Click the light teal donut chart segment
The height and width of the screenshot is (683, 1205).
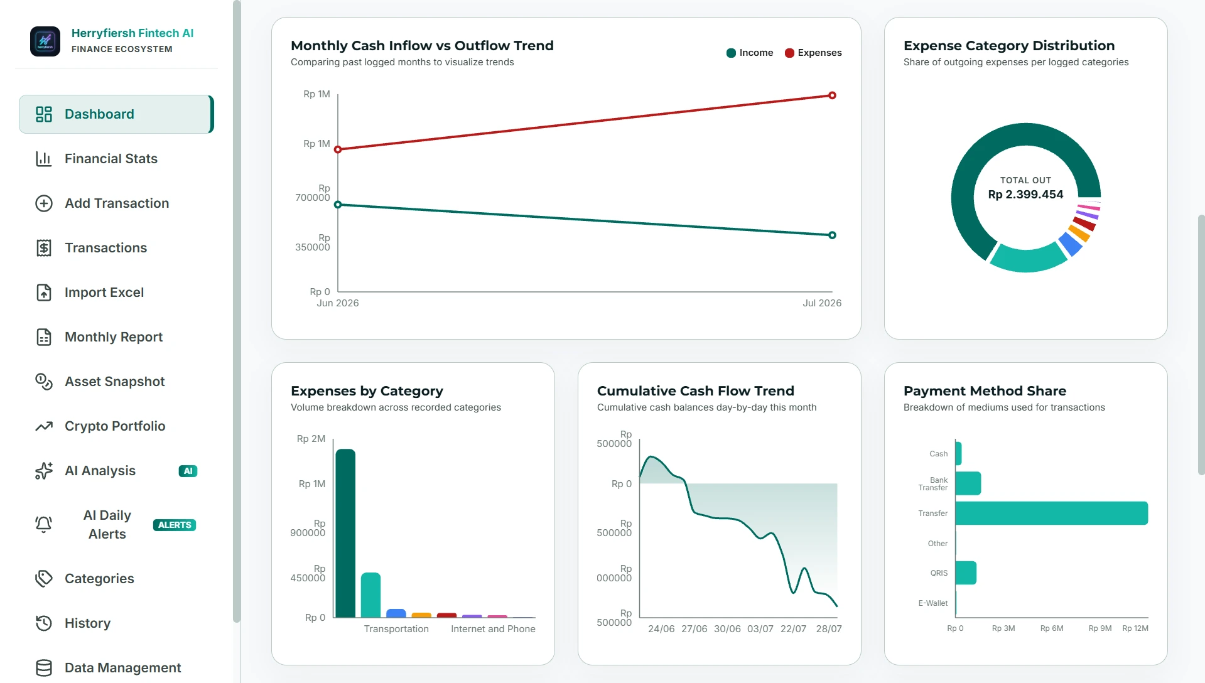[1027, 257]
